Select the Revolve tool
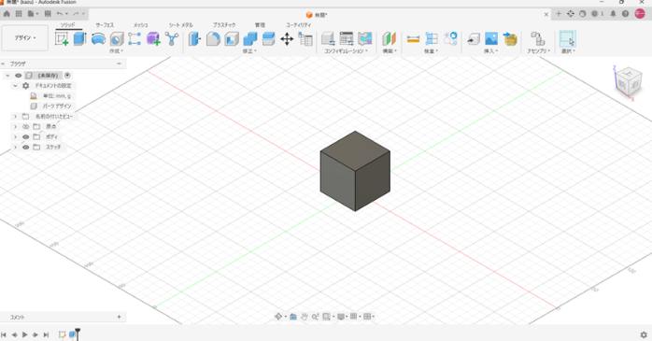 (98, 38)
